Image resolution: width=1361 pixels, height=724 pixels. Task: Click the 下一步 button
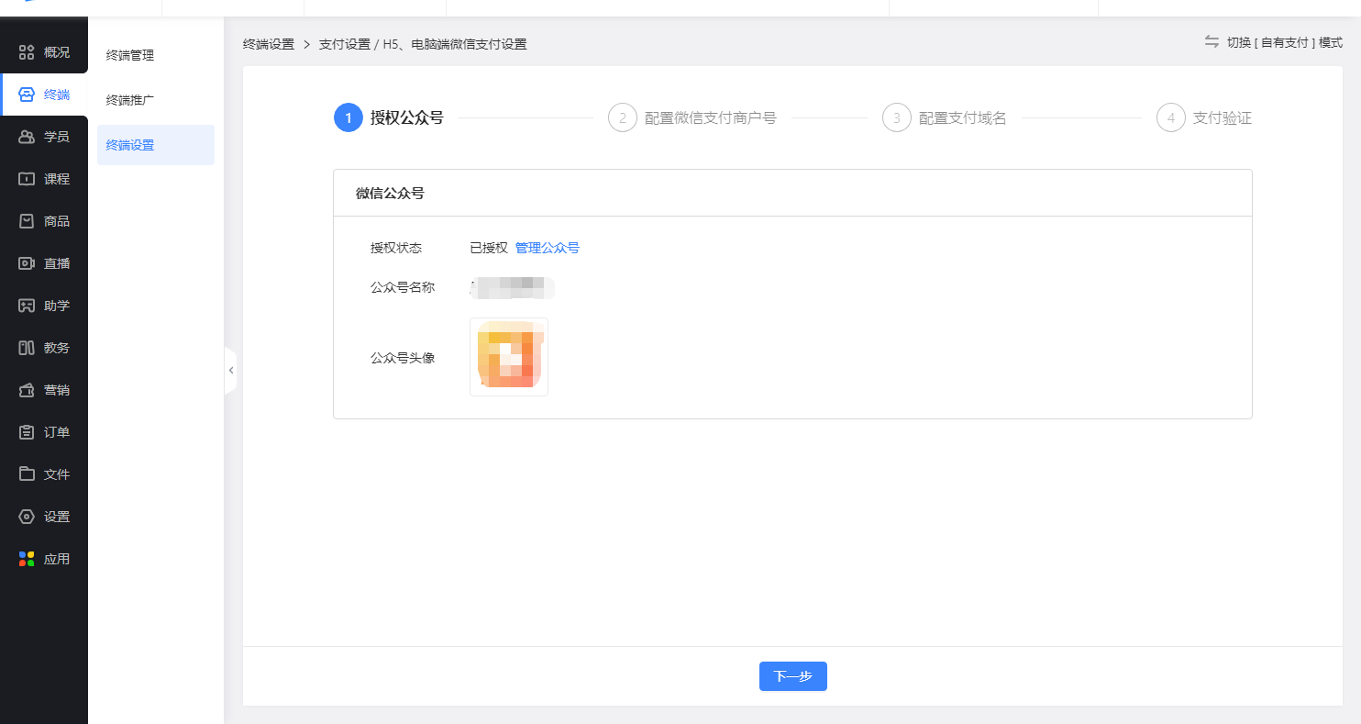[x=793, y=676]
